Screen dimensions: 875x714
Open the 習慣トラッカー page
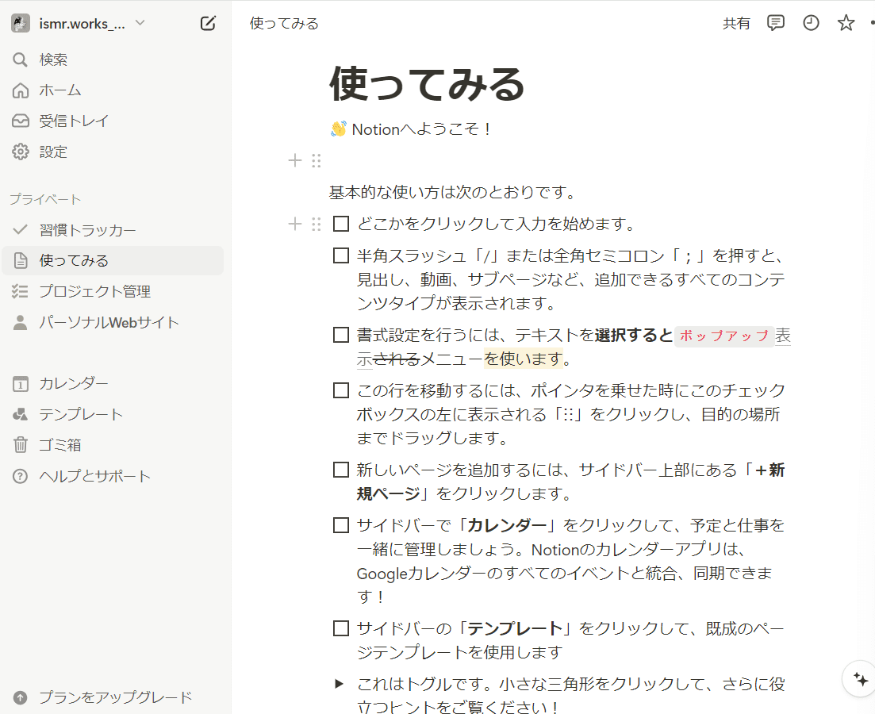pyautogui.click(x=112, y=230)
